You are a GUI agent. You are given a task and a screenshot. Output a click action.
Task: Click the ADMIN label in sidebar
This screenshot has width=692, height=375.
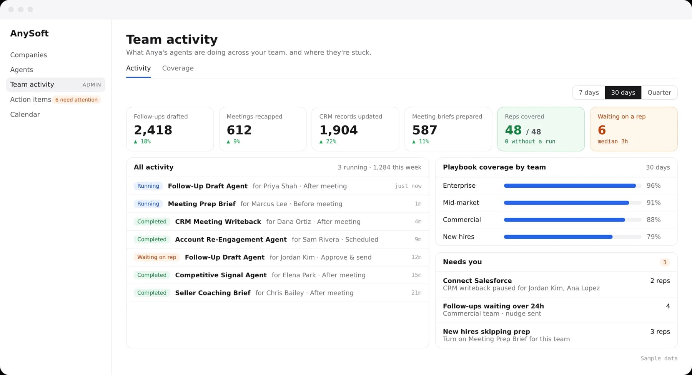click(x=91, y=85)
